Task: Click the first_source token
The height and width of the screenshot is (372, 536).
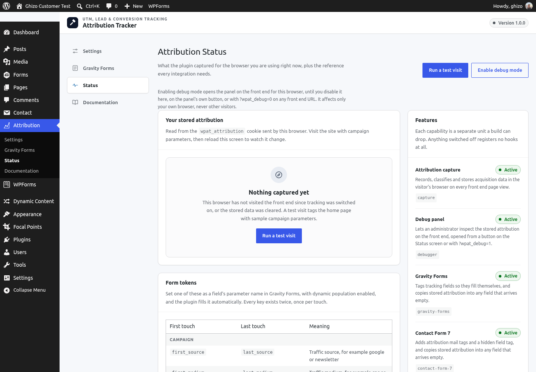Action: [x=188, y=352]
